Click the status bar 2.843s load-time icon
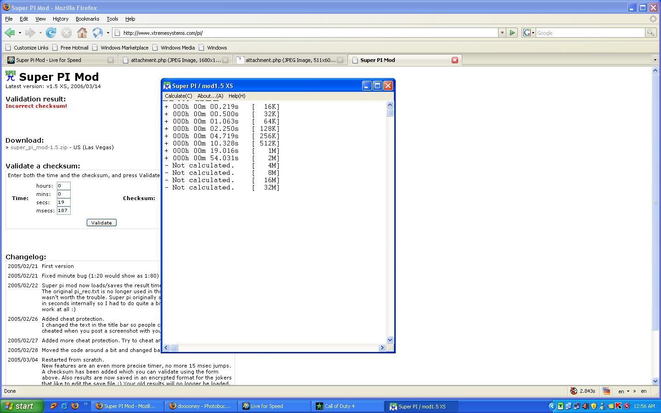The image size is (661, 413). [574, 391]
